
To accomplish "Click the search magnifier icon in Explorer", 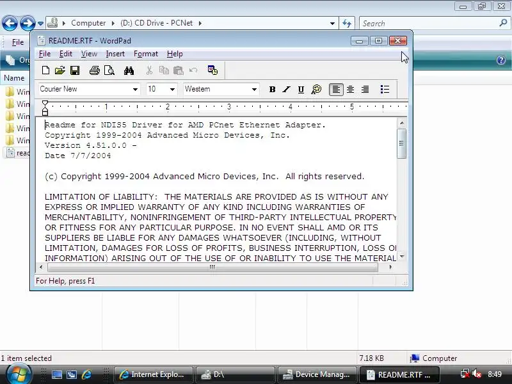I will (503, 23).
